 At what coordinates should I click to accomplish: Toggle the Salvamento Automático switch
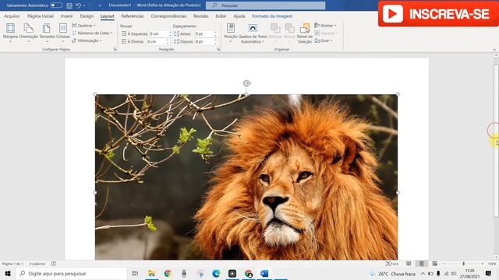(56, 5)
